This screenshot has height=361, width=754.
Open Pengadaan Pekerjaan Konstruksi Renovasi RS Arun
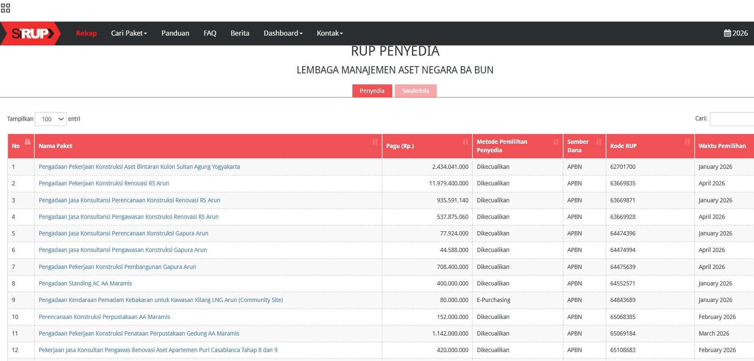pos(104,183)
